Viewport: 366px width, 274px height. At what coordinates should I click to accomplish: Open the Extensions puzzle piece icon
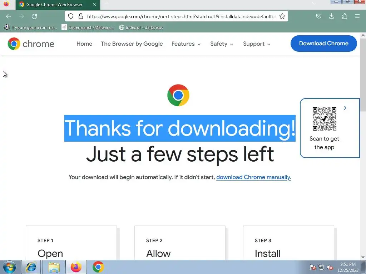[x=345, y=16]
